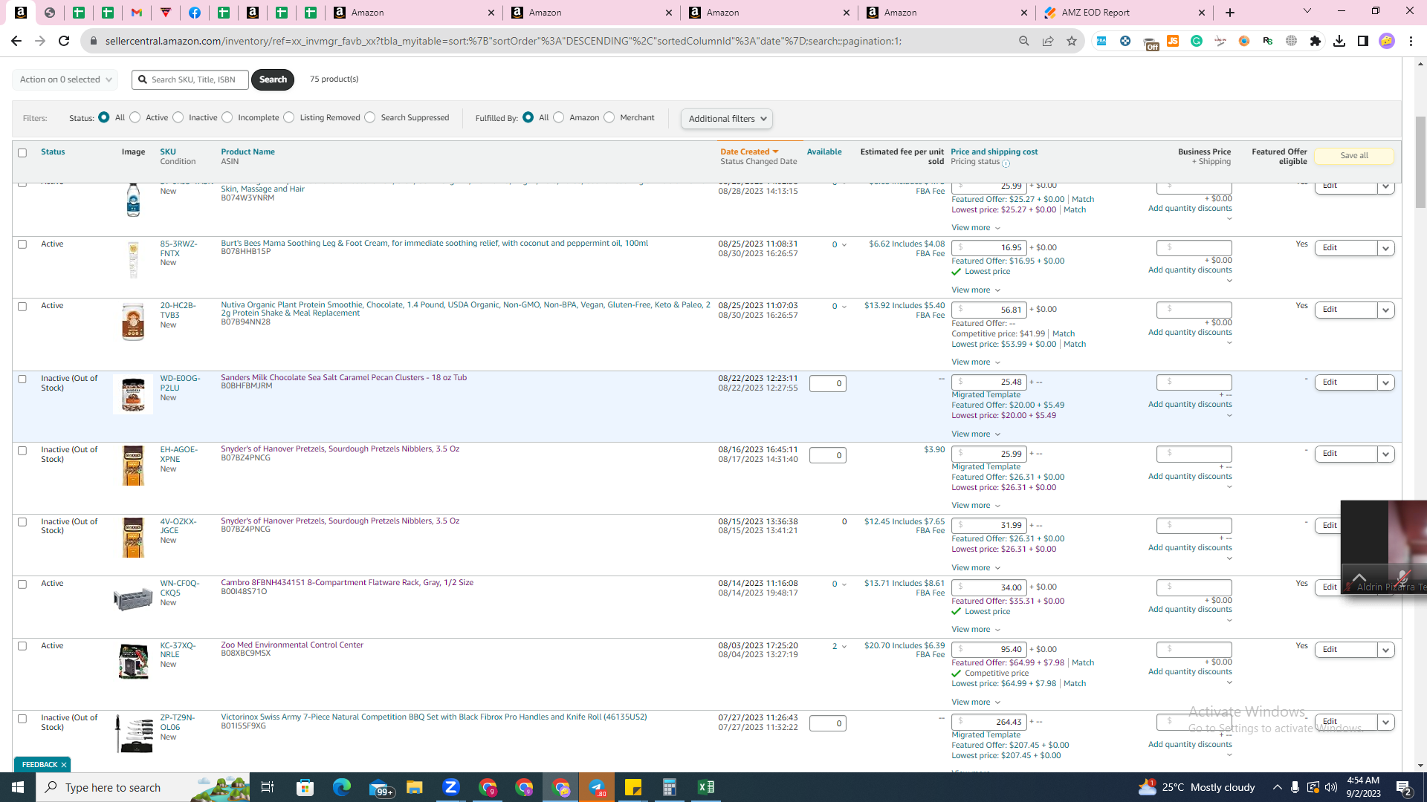
Task: Open the Chrome three-dot menu
Action: coord(1411,41)
